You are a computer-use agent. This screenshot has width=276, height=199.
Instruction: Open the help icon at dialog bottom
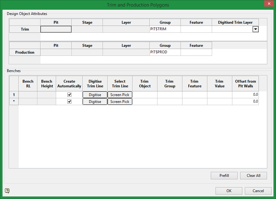click(7, 191)
